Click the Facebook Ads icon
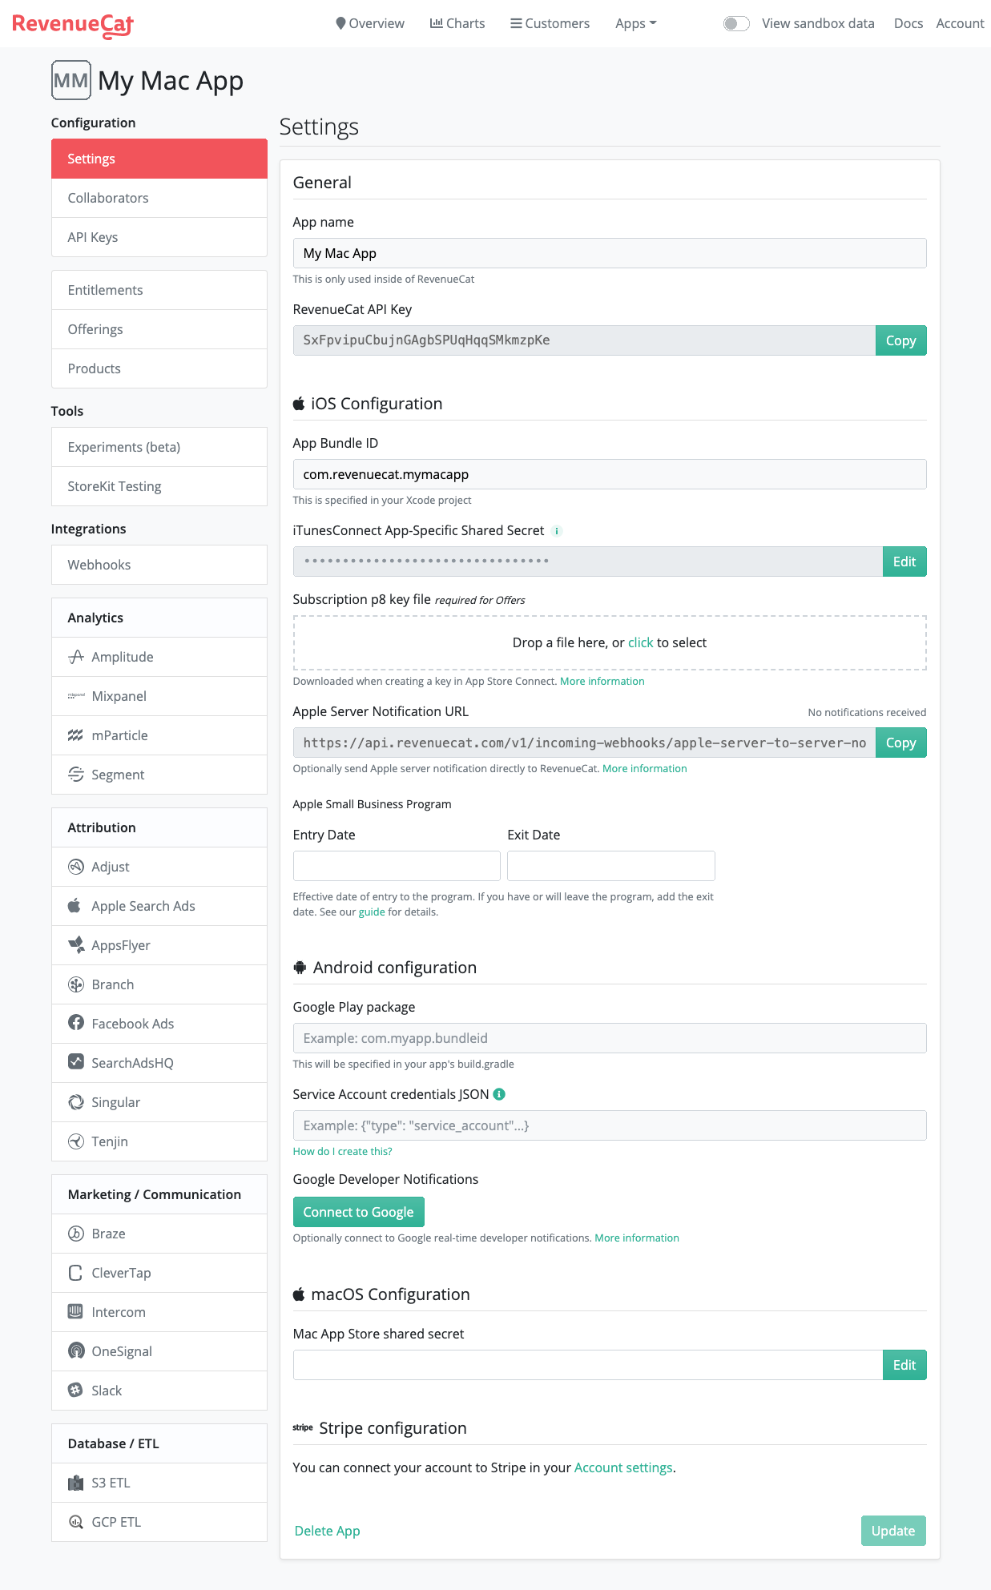This screenshot has width=991, height=1590. tap(76, 1023)
